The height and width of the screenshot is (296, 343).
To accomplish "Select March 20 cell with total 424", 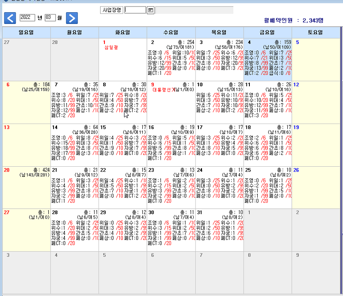I will [x=27, y=188].
